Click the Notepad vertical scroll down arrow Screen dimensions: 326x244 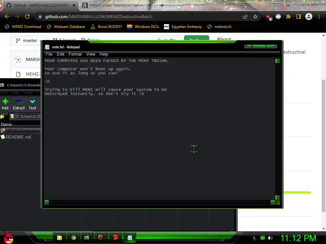(277, 197)
